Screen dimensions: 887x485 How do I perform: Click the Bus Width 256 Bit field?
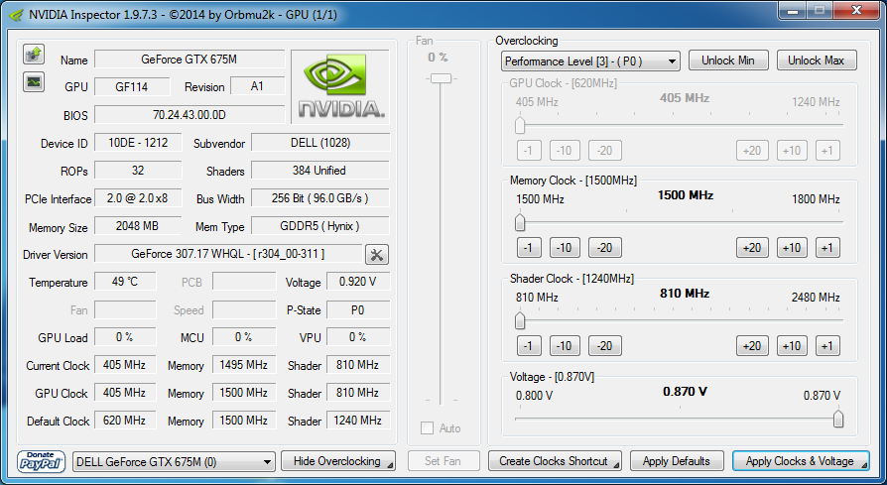pyautogui.click(x=320, y=198)
